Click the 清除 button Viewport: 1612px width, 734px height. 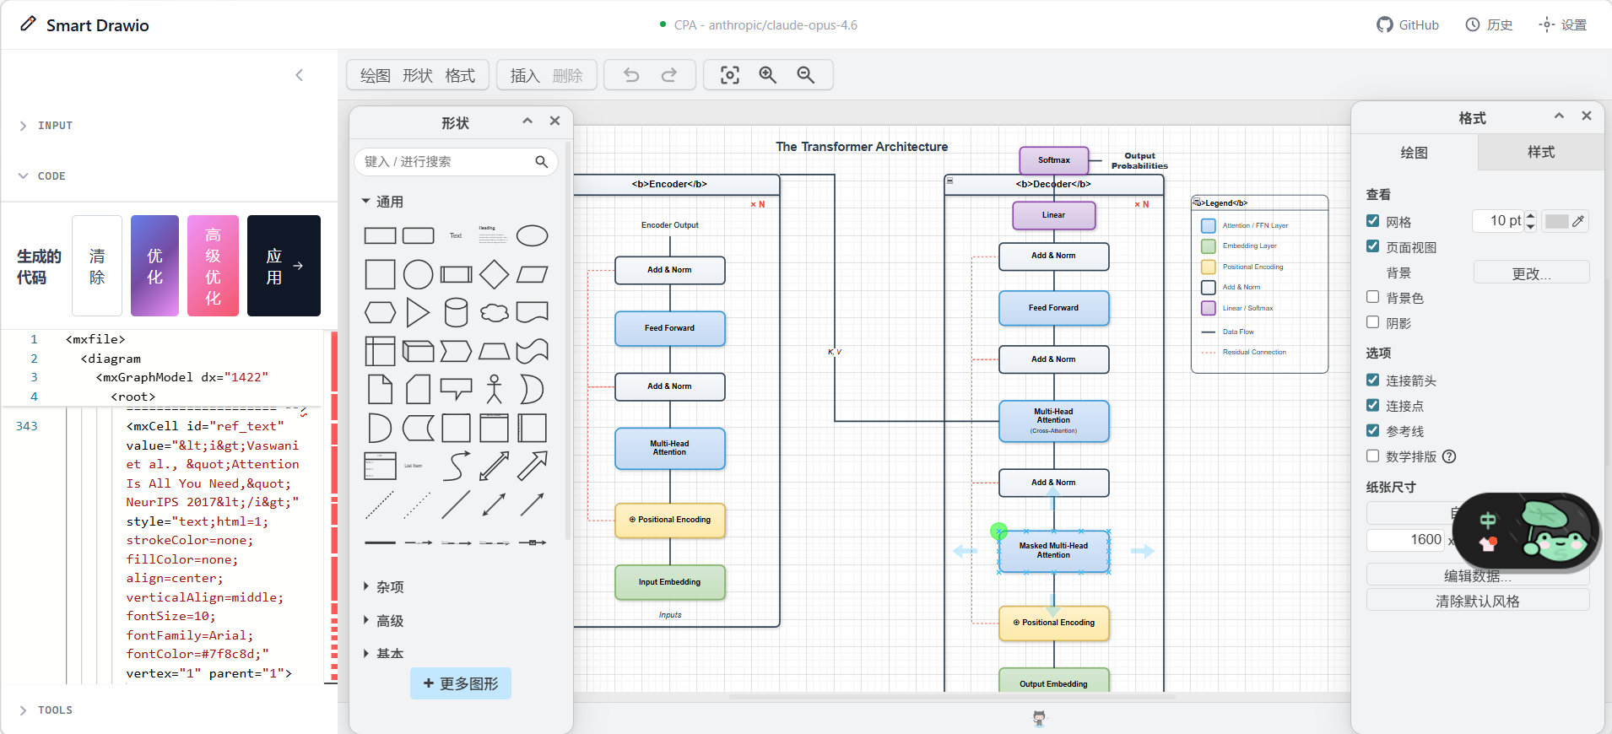coord(97,266)
